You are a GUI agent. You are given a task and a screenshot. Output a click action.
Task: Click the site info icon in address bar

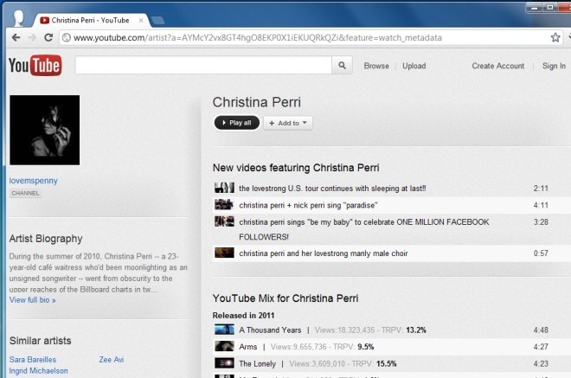[67, 37]
